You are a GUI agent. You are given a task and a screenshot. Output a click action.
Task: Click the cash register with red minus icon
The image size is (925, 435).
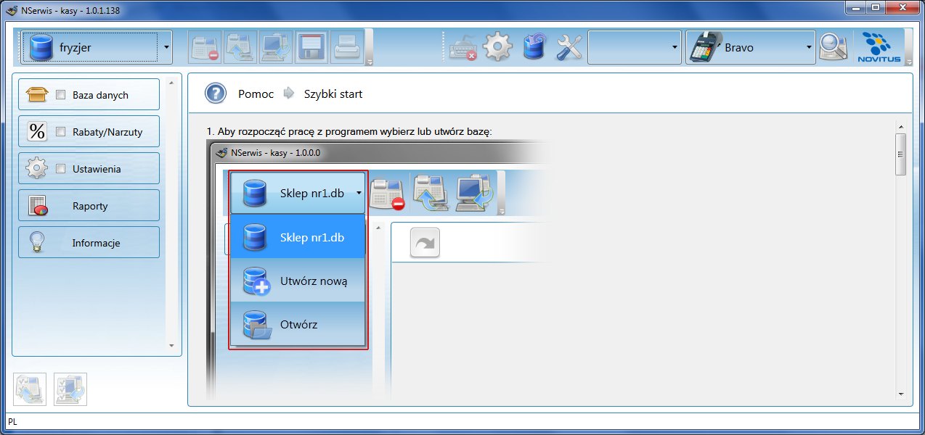(205, 48)
